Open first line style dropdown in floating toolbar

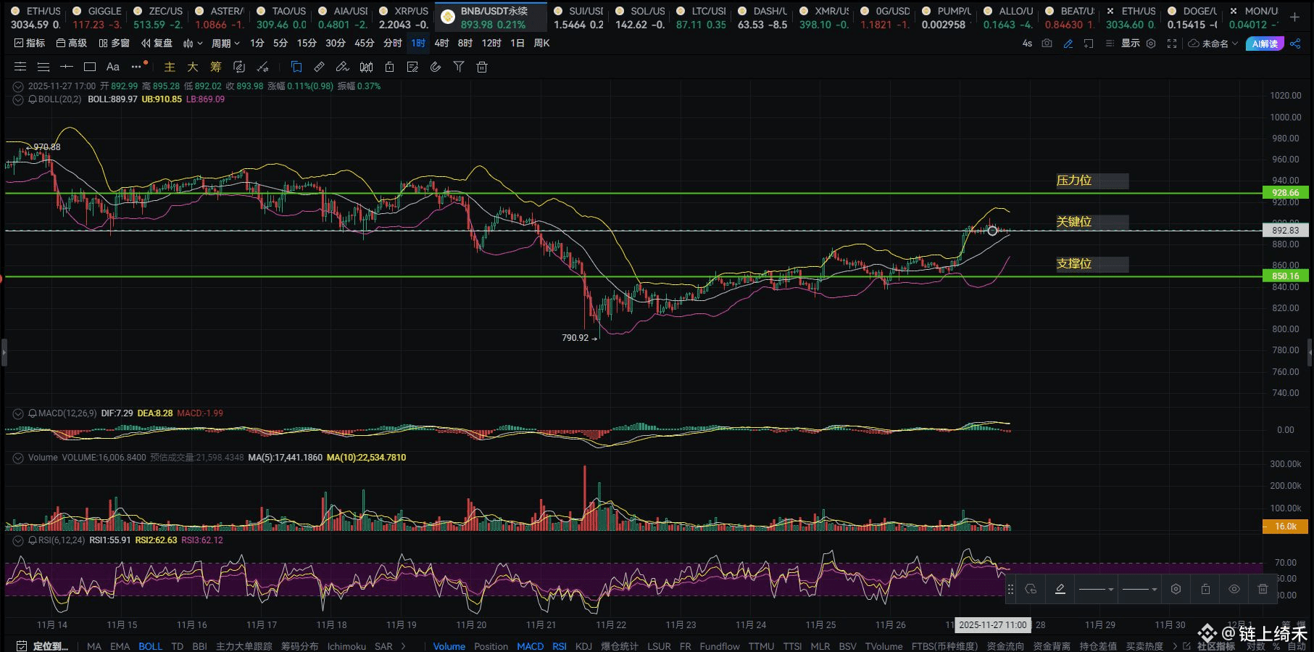[1097, 589]
